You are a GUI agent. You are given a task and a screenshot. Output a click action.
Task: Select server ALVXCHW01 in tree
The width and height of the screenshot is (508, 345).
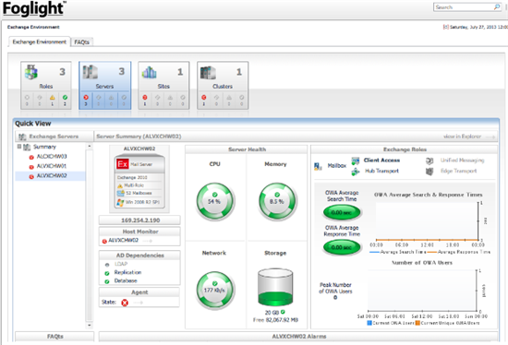tap(52, 166)
